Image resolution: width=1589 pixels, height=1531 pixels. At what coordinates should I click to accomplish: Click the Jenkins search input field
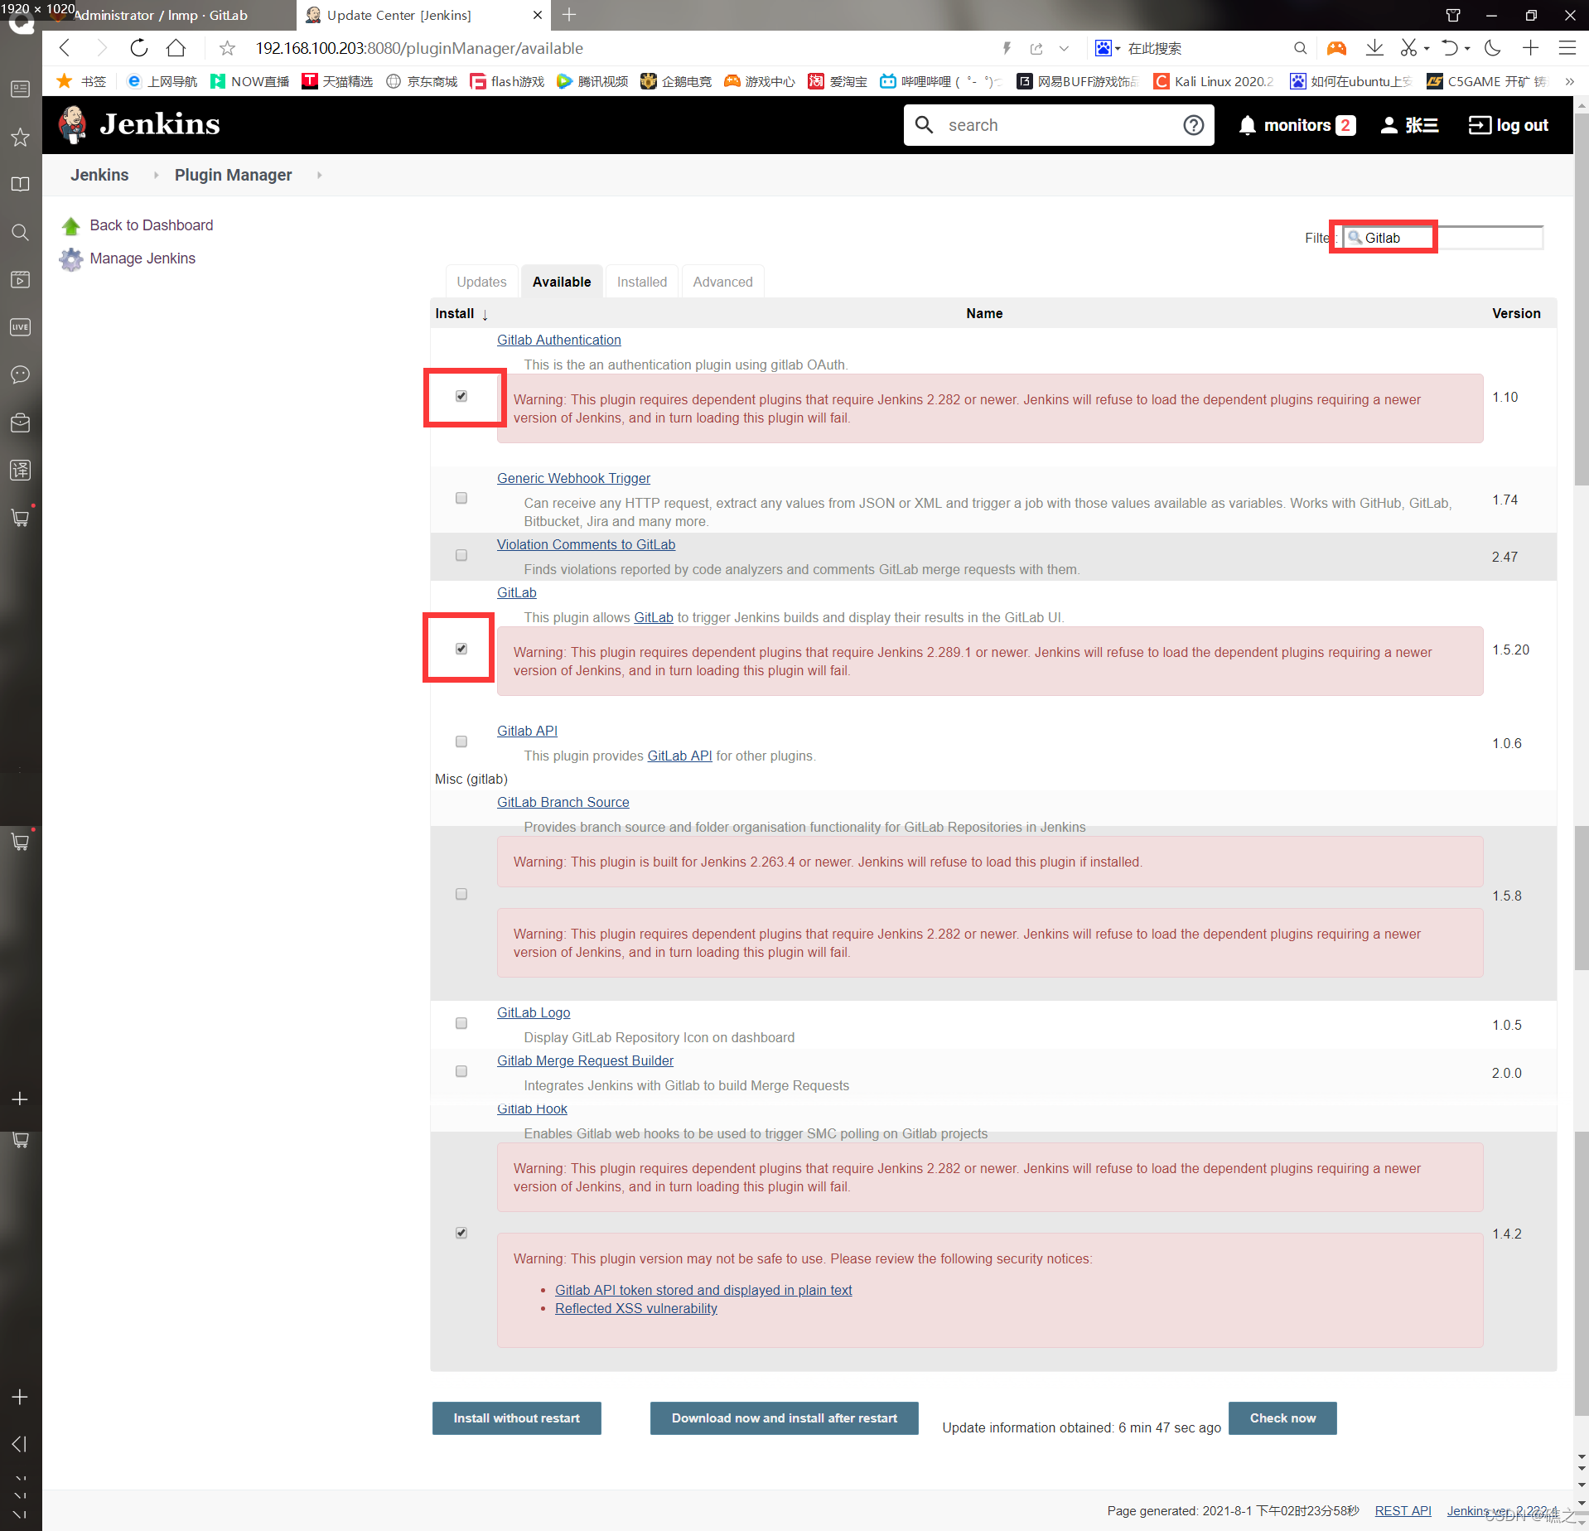[x=1059, y=125]
